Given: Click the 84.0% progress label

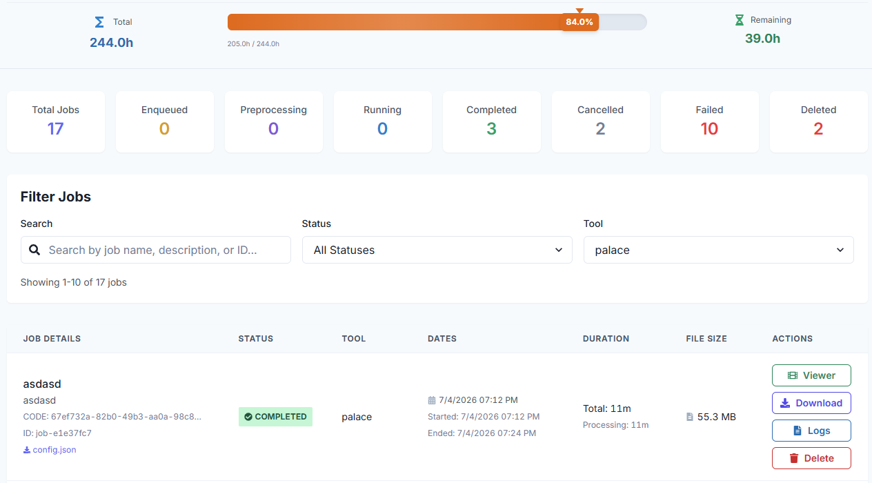Looking at the screenshot, I should tap(579, 22).
